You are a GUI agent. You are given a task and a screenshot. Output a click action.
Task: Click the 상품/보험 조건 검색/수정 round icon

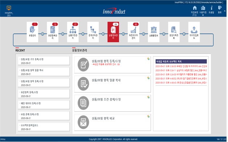click(83, 103)
